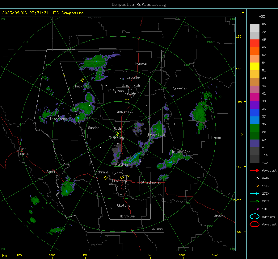278x259 pixels.
Task: Click the Hanna label
Action: coord(216,137)
